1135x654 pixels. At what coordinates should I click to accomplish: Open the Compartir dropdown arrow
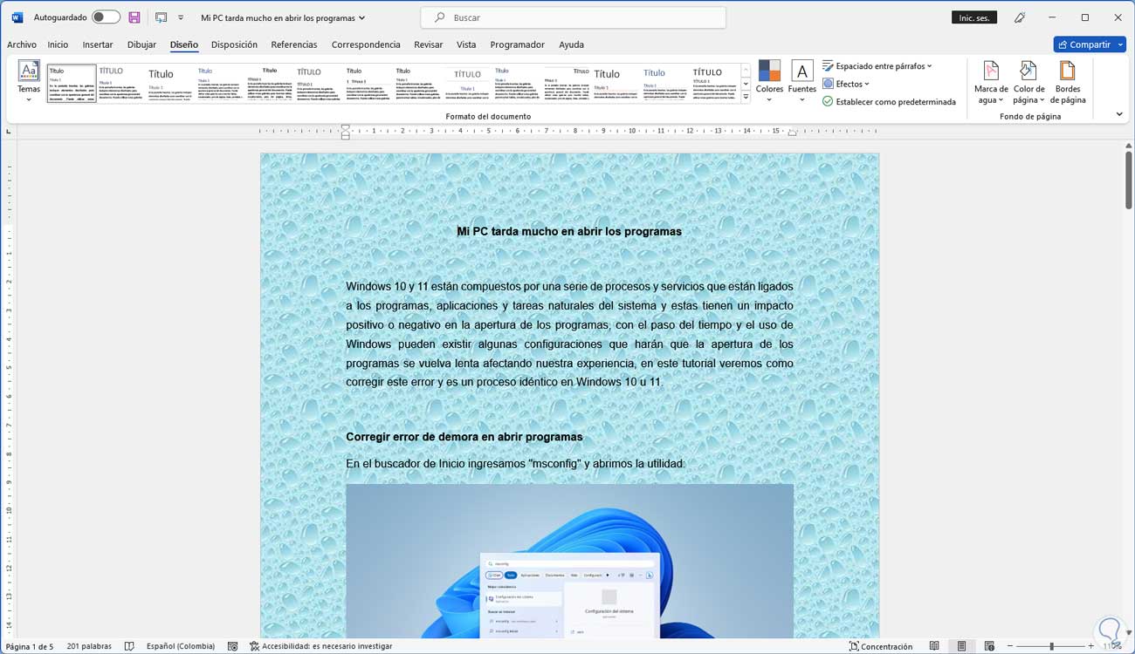coord(1120,44)
